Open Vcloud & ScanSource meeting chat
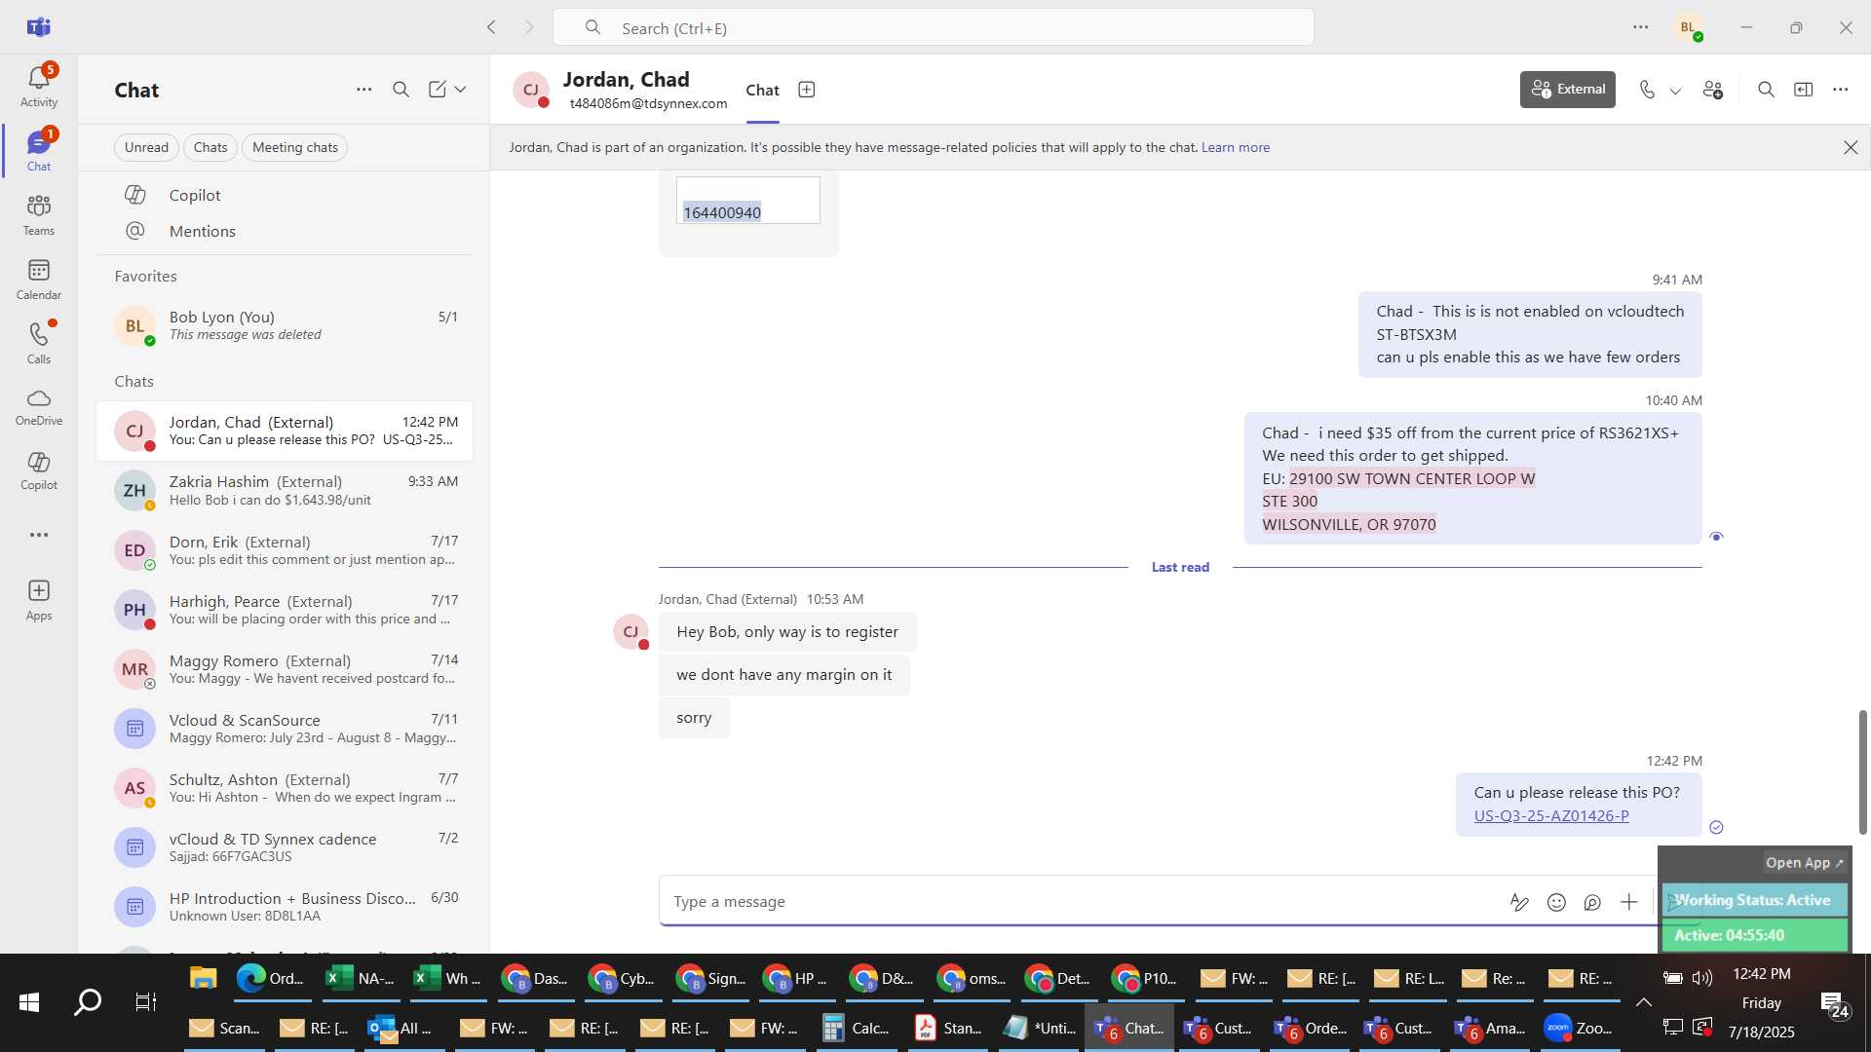The width and height of the screenshot is (1871, 1052). click(x=285, y=728)
